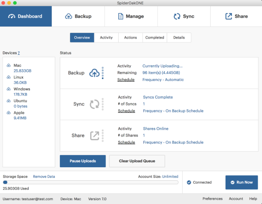This screenshot has width=262, height=204.
Task: Click the cloud icon next to Mac device
Action: (x=9, y=65)
